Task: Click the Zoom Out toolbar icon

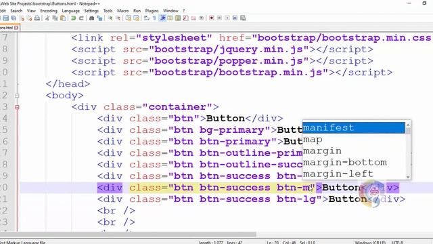Action: click(x=118, y=18)
